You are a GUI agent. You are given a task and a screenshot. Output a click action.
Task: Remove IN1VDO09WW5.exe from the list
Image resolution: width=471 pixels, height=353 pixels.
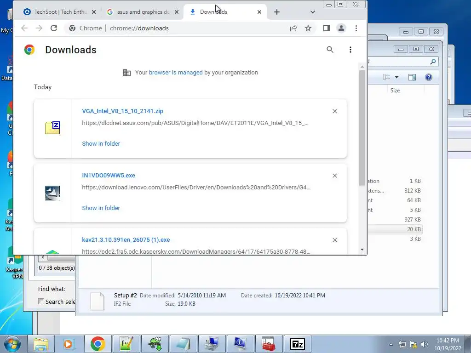coord(335,176)
